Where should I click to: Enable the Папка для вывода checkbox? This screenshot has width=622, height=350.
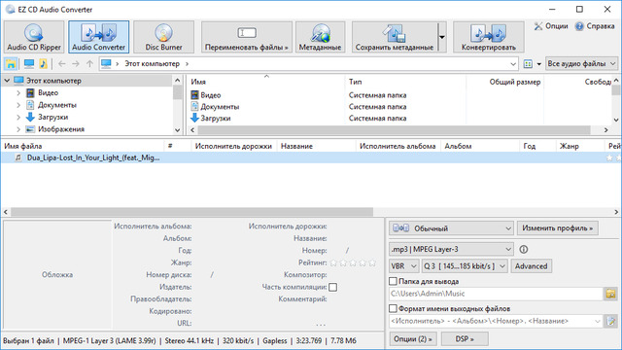[x=393, y=281]
